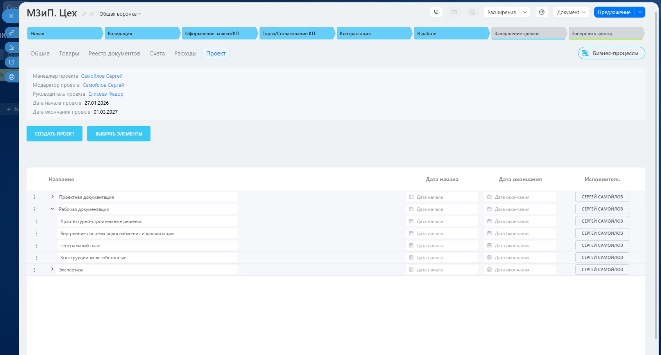Image resolution: width=661 pixels, height=355 pixels.
Task: Switch to the Товары tab
Action: pyautogui.click(x=69, y=54)
